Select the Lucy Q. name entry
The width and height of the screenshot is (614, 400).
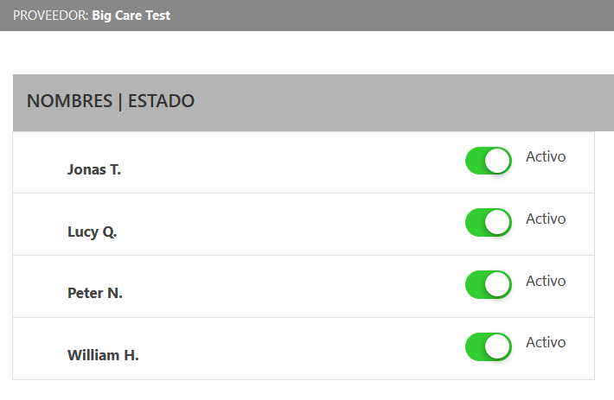tap(92, 232)
